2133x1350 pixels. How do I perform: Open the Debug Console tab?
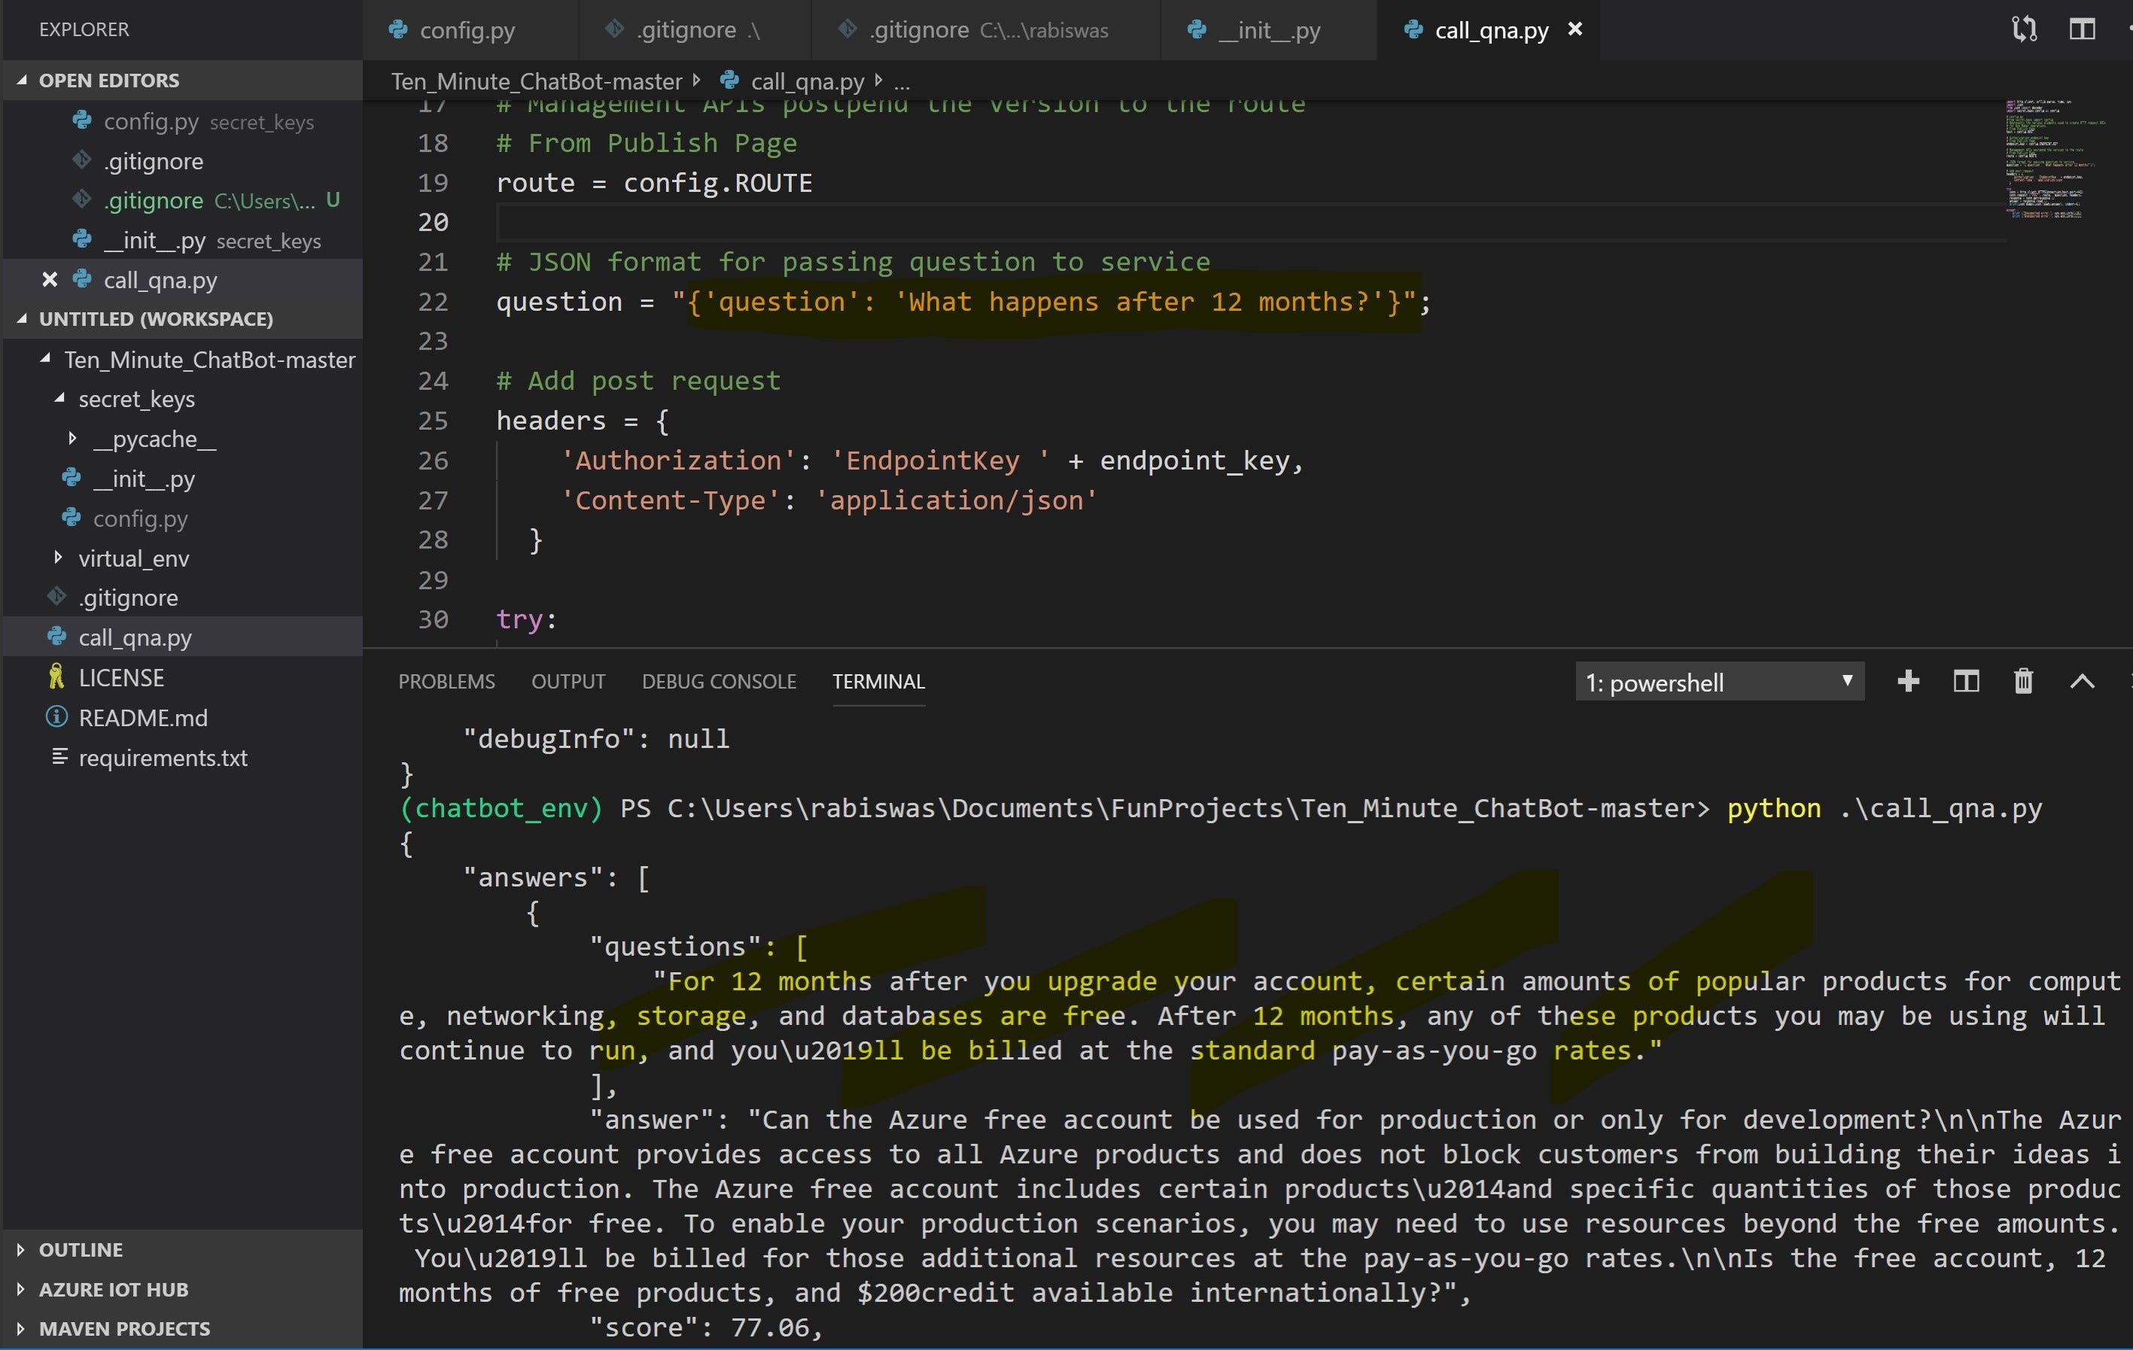click(718, 681)
